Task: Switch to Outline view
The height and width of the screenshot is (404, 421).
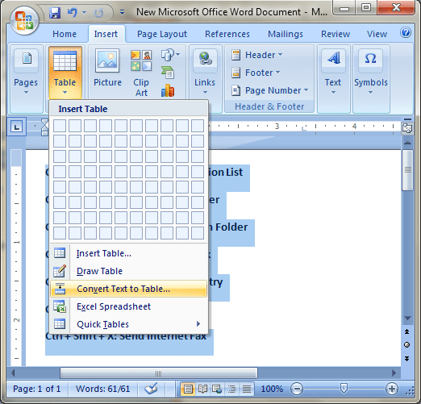Action: (231, 389)
